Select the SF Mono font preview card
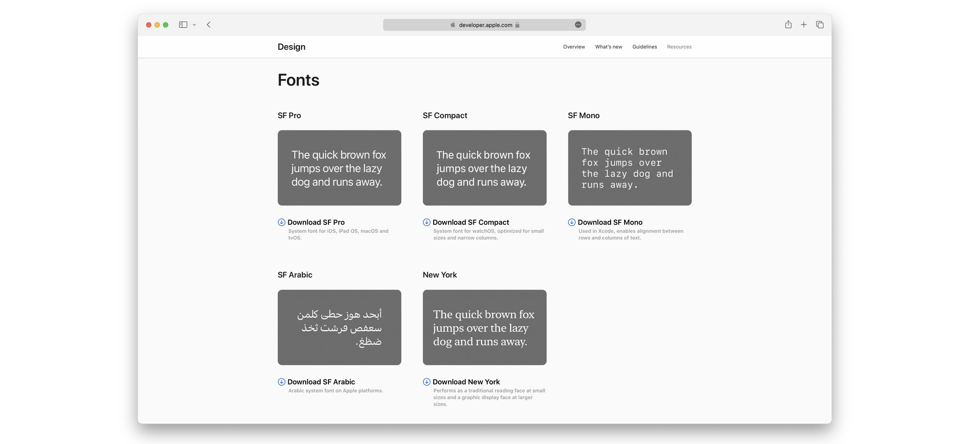969x444 pixels. tap(630, 168)
